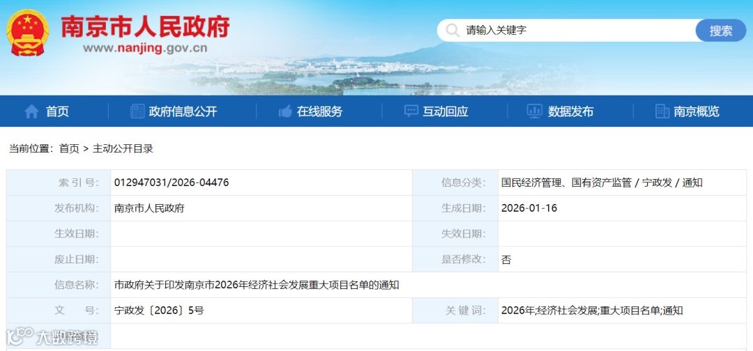Click the 索引号 field label
The height and width of the screenshot is (351, 753).
79,182
